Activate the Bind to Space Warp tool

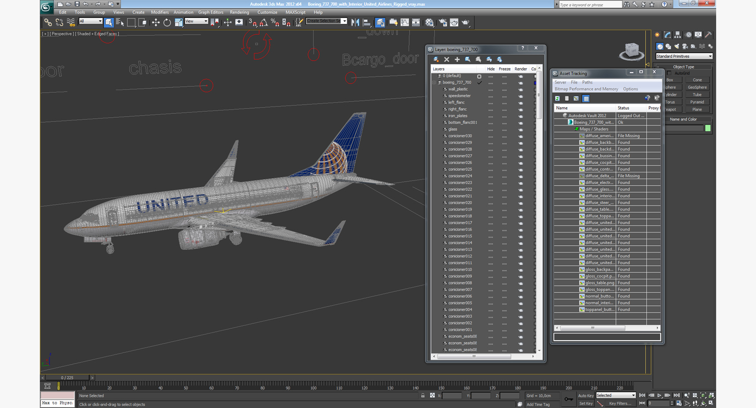click(x=71, y=22)
